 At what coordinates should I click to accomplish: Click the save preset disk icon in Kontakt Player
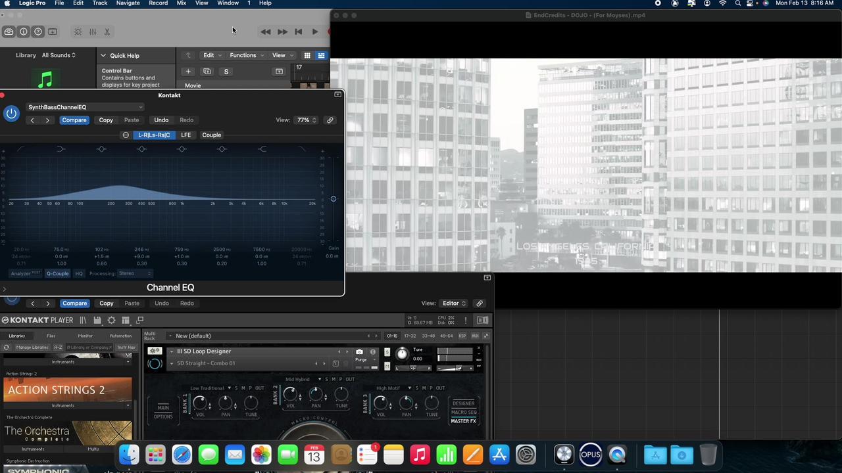[97, 319]
